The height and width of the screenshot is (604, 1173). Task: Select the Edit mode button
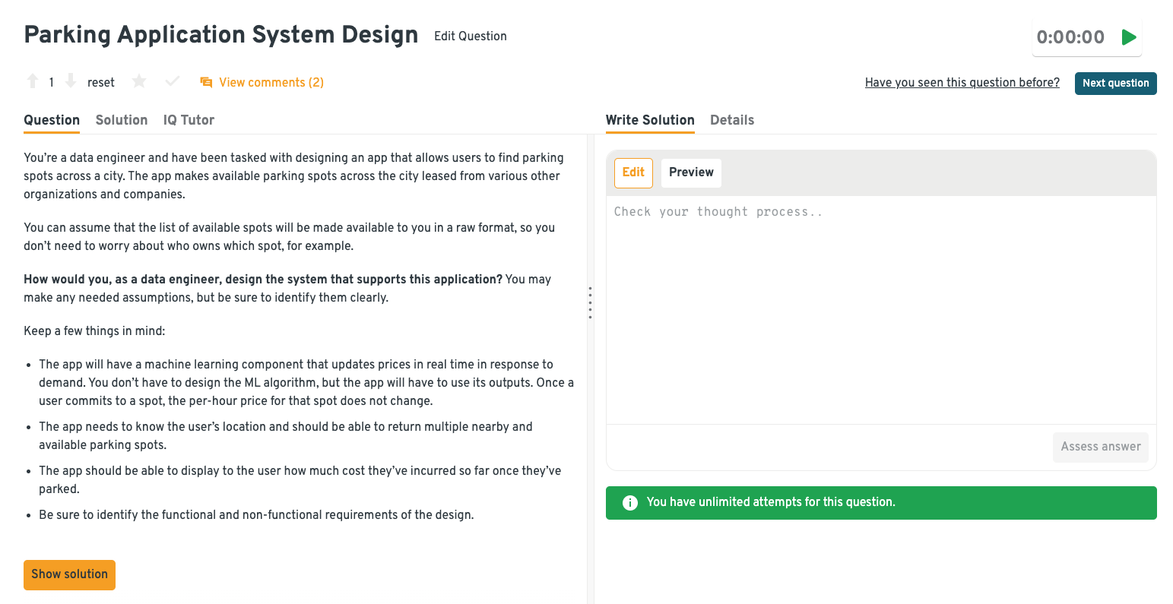(x=633, y=172)
